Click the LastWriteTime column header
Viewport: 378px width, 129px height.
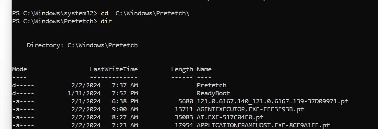coord(114,69)
